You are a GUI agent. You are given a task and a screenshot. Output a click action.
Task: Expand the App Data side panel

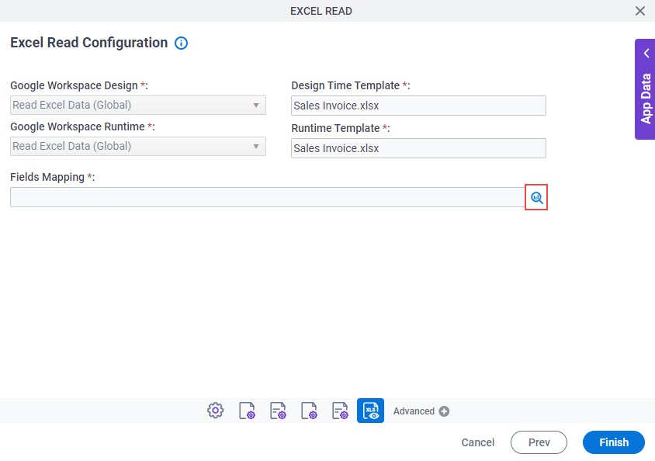[x=646, y=54]
